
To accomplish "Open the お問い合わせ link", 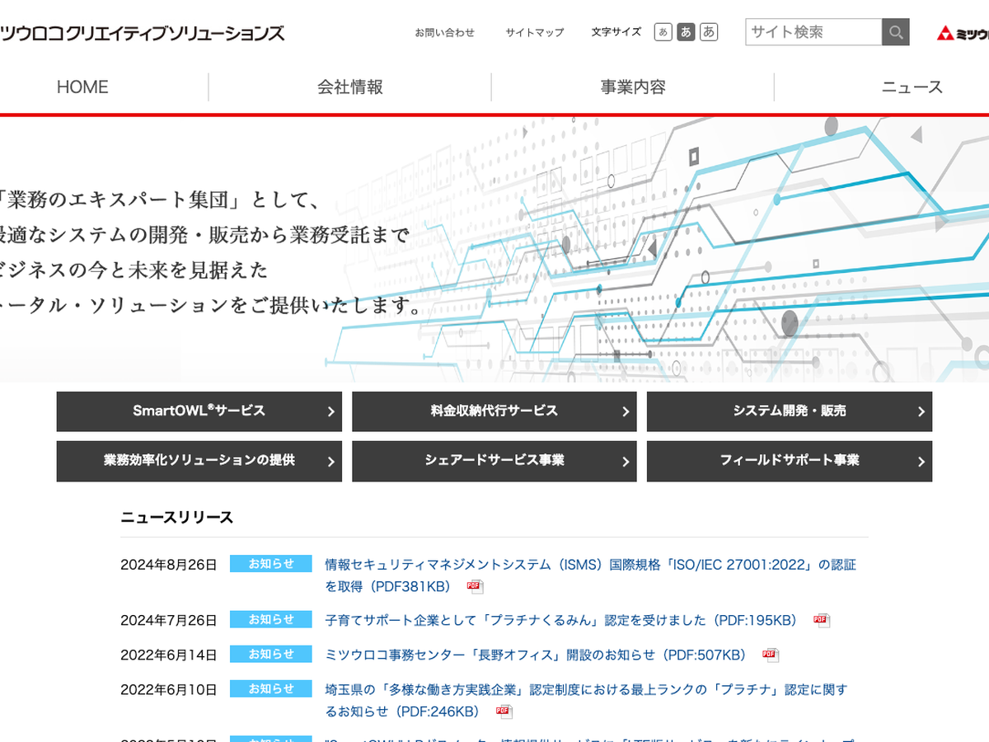I will (445, 33).
